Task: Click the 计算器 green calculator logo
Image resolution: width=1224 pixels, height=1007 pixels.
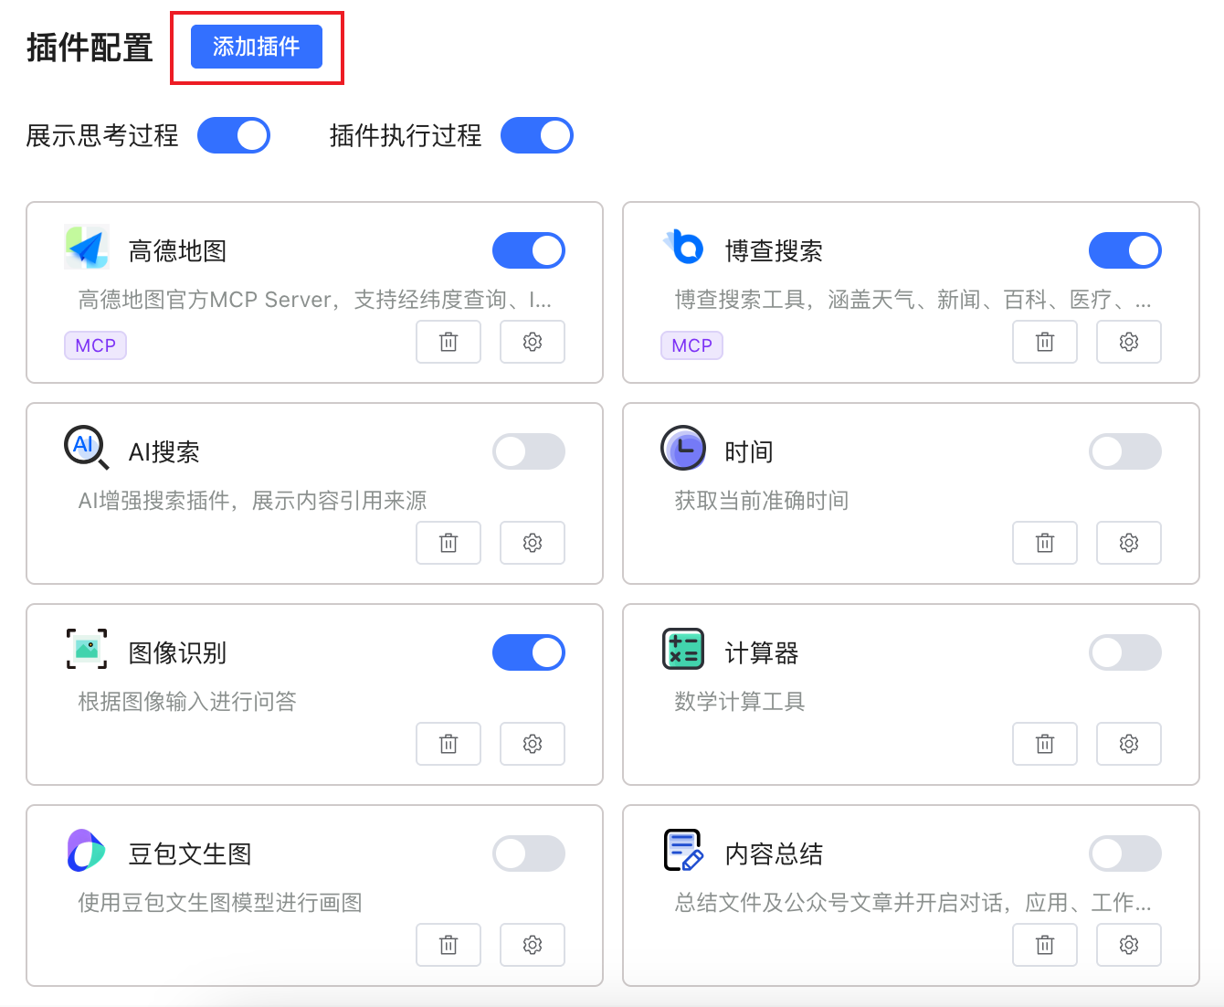Action: [x=683, y=649]
